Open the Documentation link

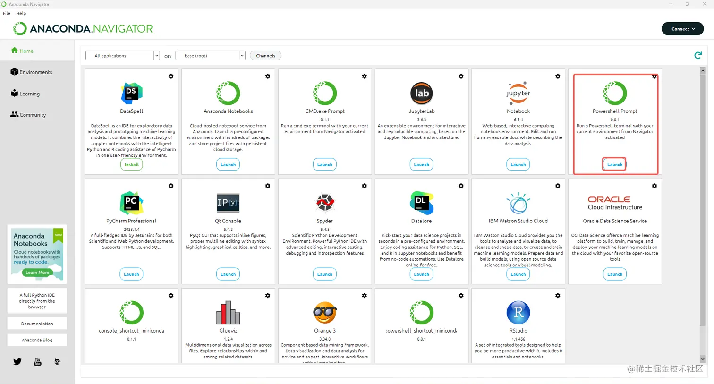pyautogui.click(x=37, y=324)
